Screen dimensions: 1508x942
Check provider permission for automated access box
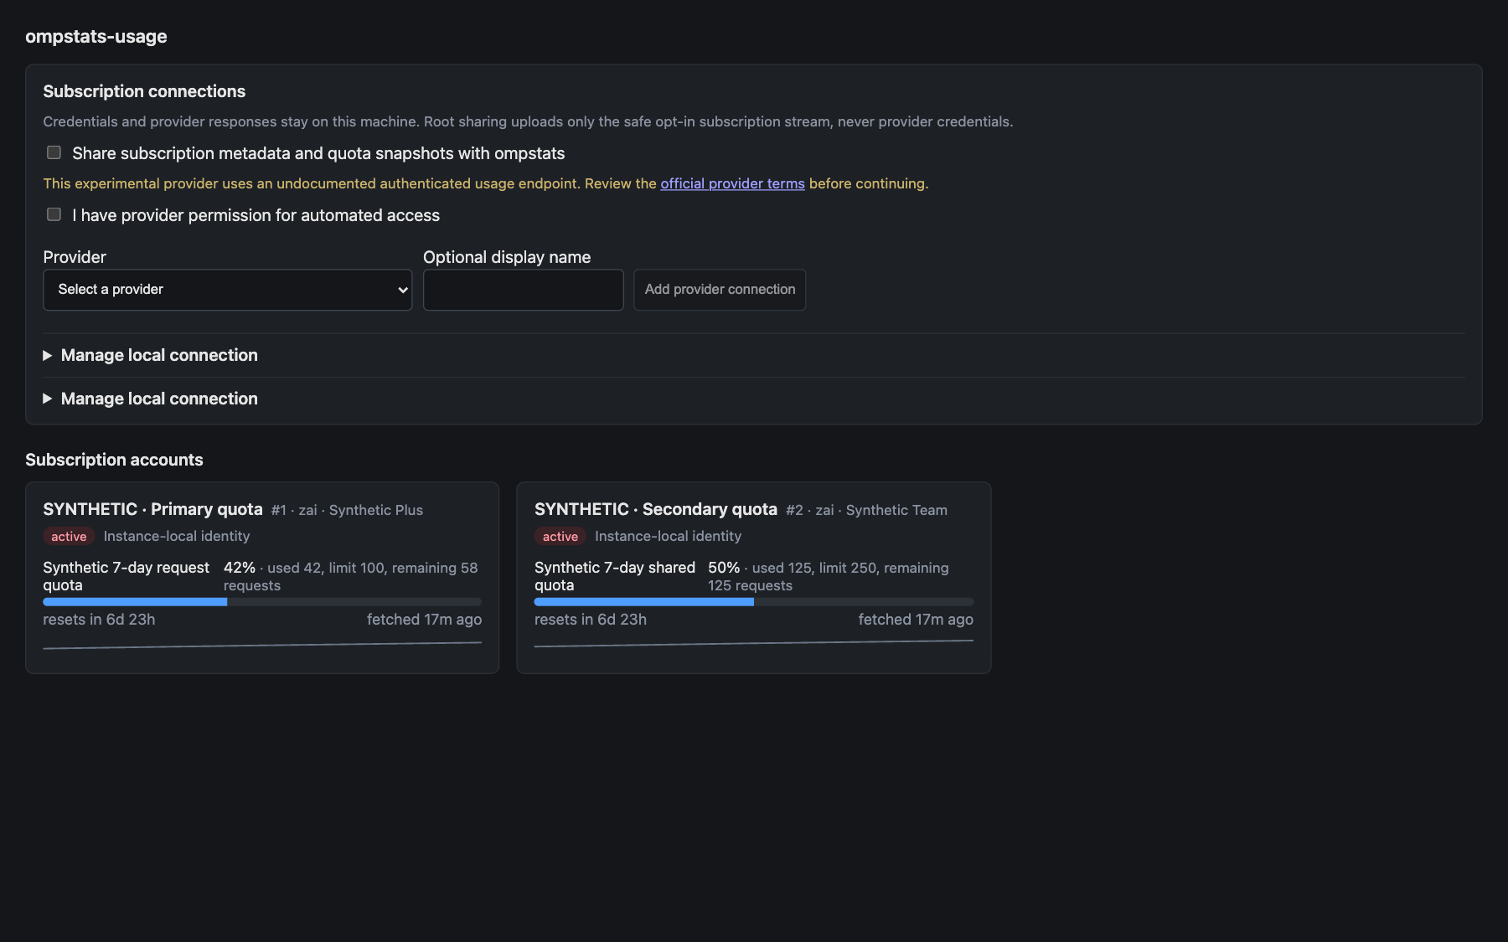(x=54, y=214)
